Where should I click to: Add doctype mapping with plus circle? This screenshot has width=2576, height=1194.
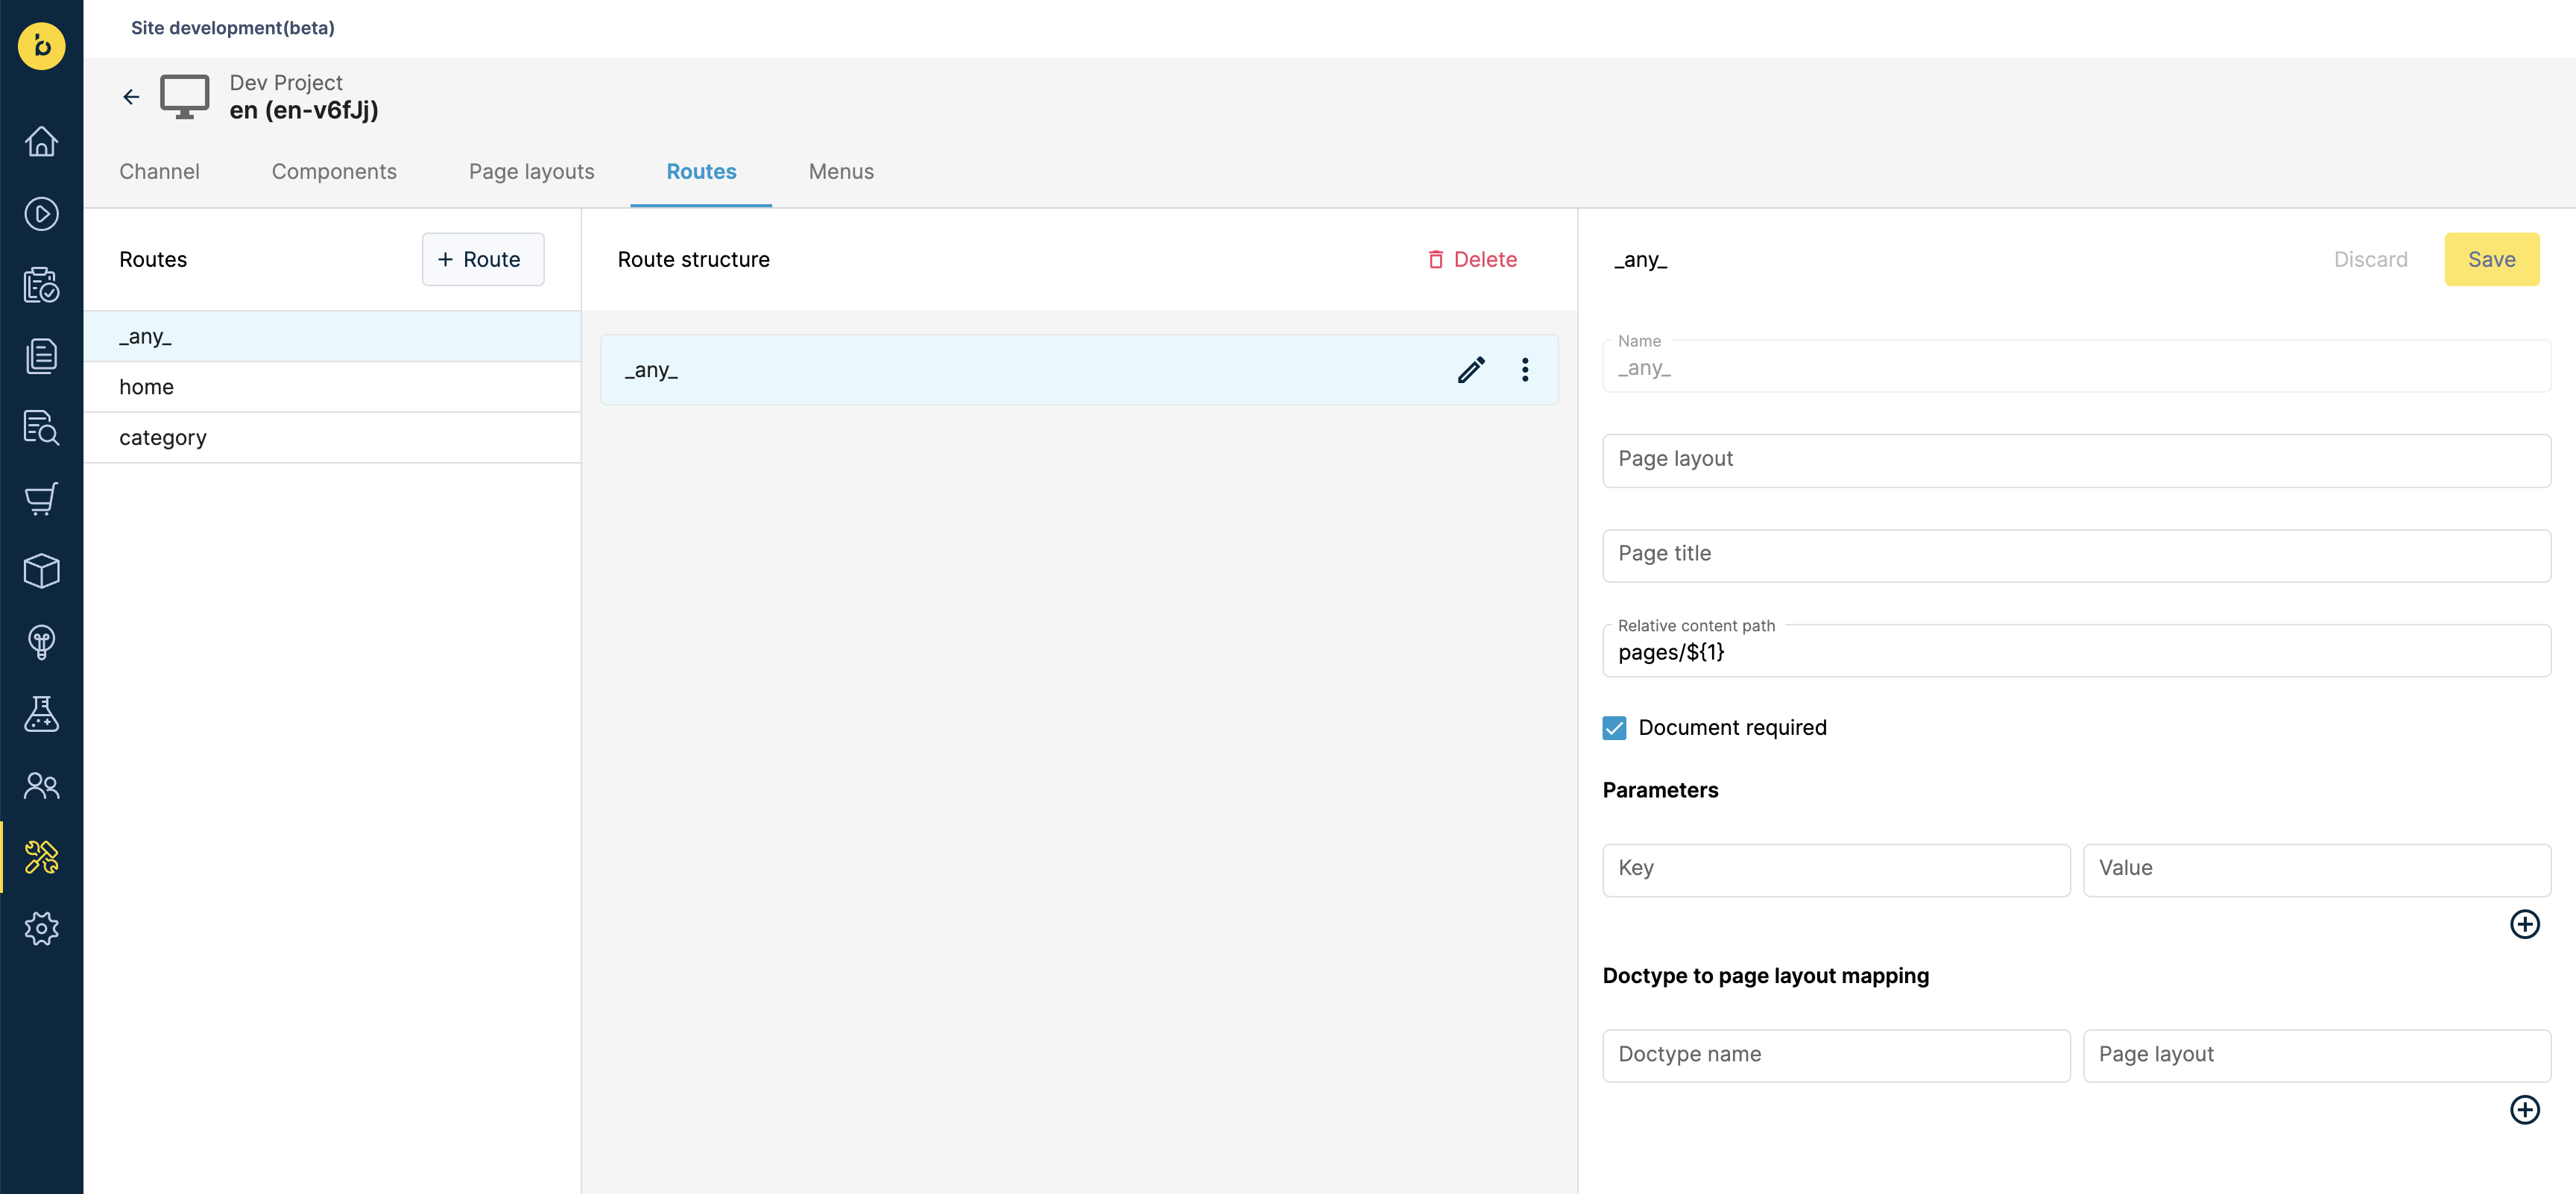click(x=2524, y=1110)
